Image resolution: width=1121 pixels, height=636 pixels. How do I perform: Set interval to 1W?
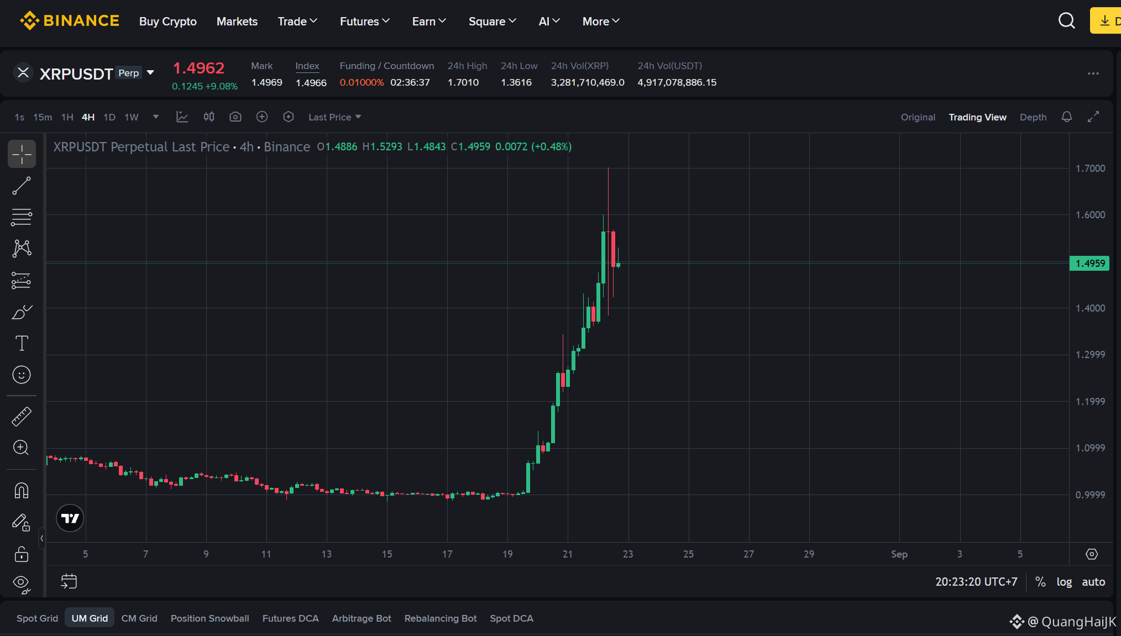point(132,117)
